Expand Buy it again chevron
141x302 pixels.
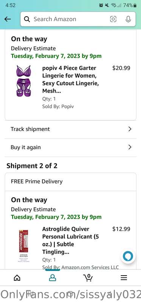click(130, 147)
